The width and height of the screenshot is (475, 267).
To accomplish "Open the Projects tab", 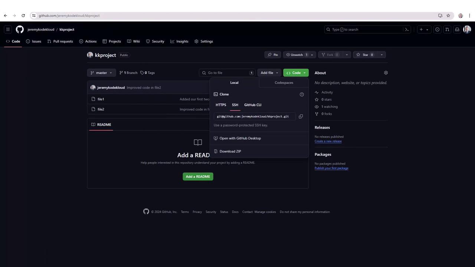I will [112, 42].
